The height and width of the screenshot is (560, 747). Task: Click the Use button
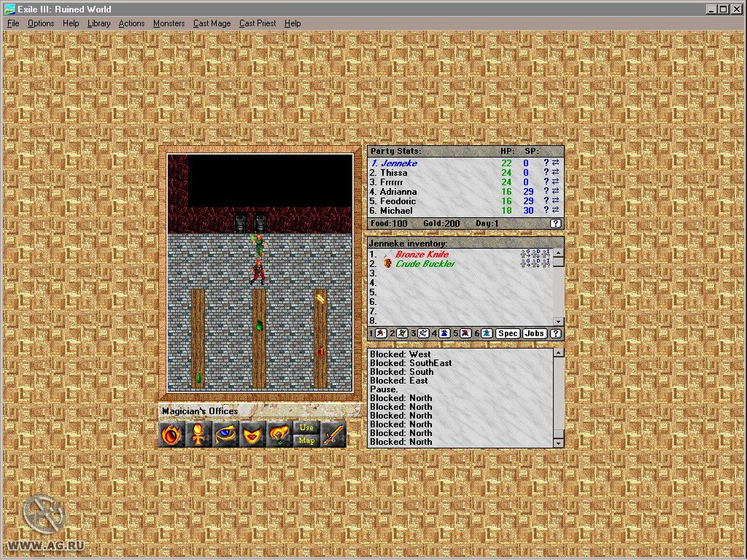306,427
